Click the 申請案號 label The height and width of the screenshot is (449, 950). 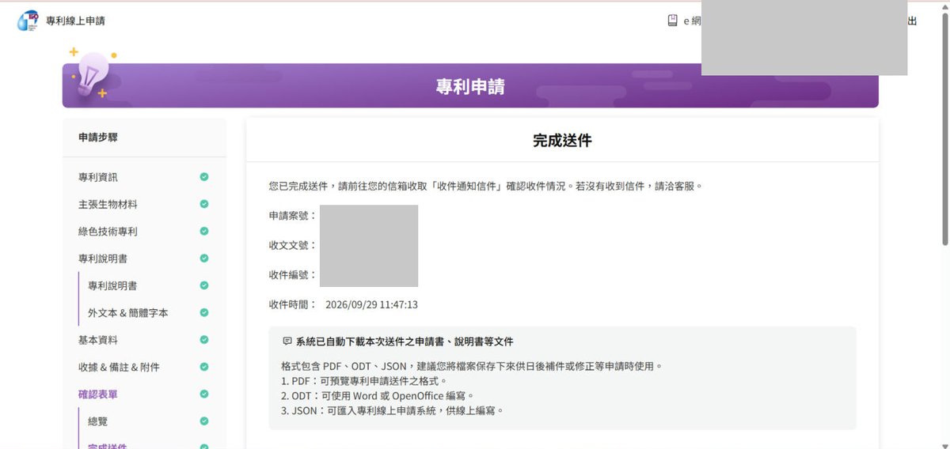pyautogui.click(x=293, y=215)
